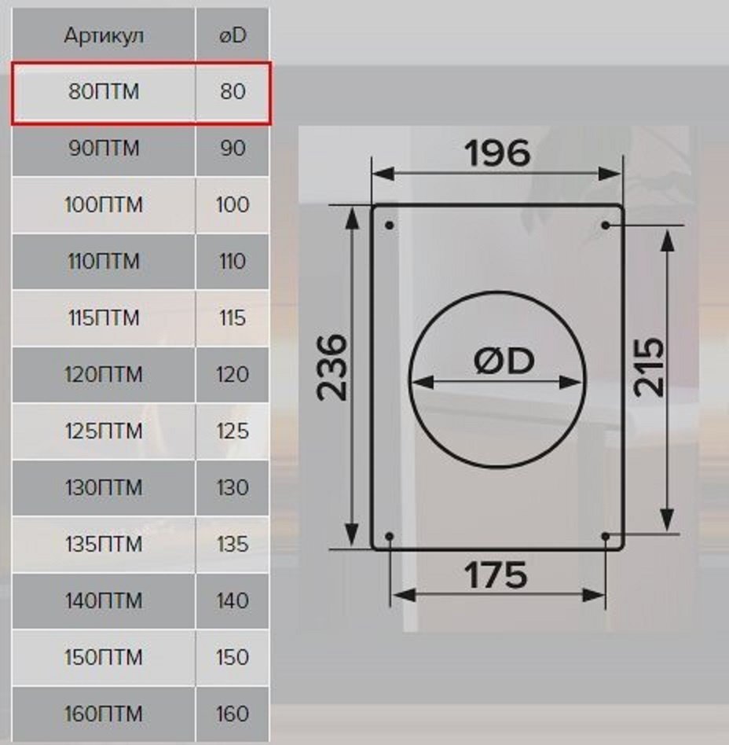Image resolution: width=729 pixels, height=745 pixels.
Task: Pick the 125ПТМ article cell
Action: coord(104,431)
